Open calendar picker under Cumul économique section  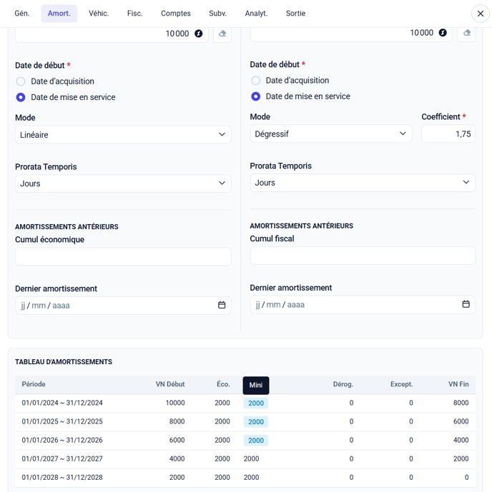coord(222,306)
